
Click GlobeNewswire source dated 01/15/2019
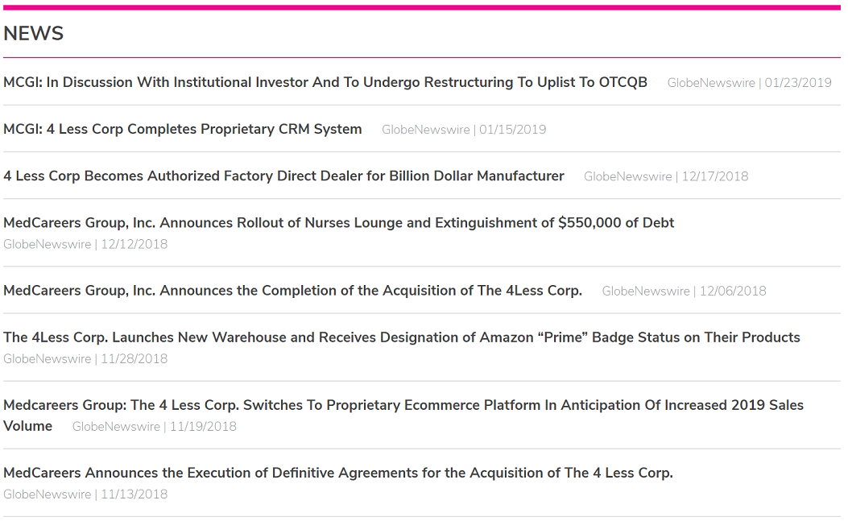point(464,130)
